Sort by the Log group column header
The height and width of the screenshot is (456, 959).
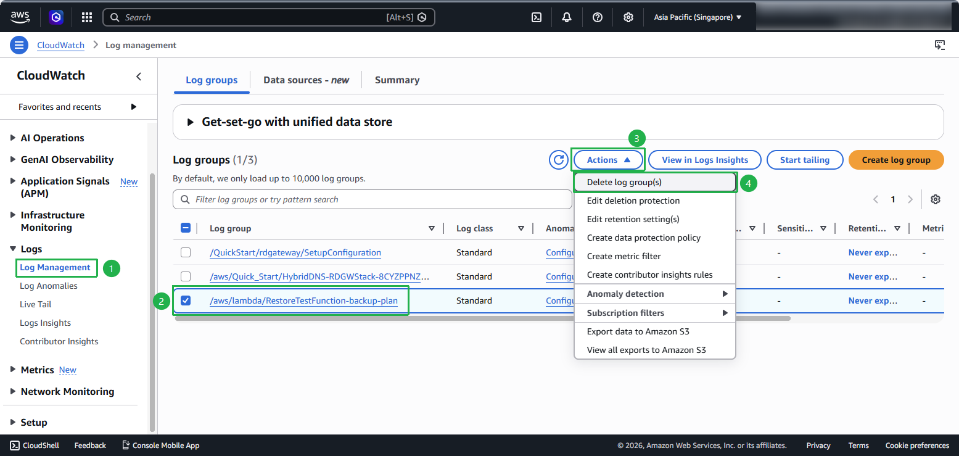230,228
